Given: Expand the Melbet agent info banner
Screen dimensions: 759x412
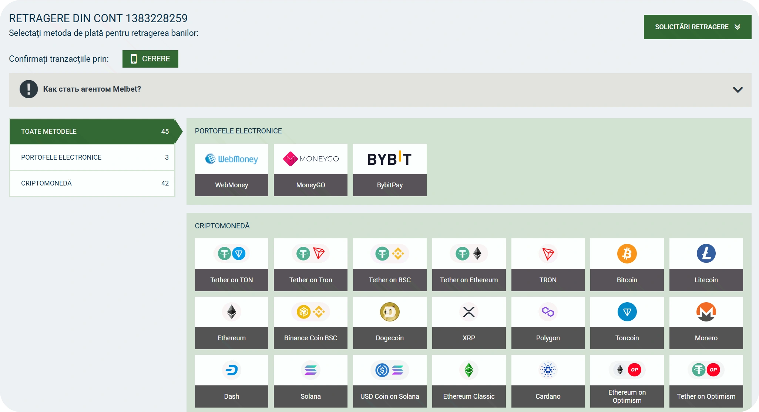Looking at the screenshot, I should (380, 90).
